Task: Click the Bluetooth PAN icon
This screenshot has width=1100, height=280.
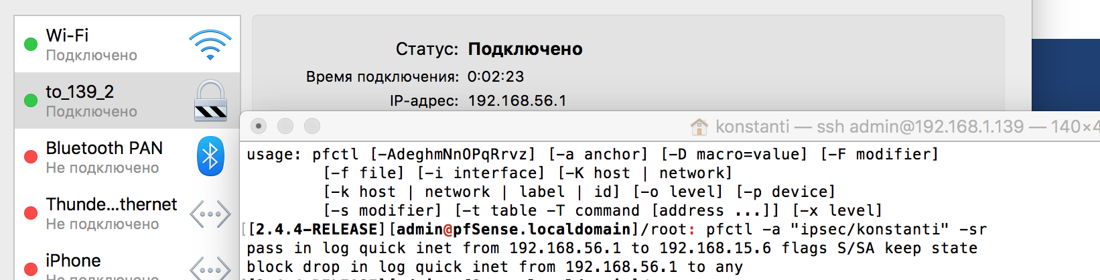Action: 210,156
